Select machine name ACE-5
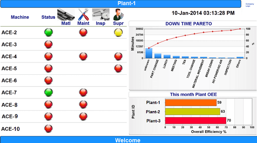 pos(9,68)
